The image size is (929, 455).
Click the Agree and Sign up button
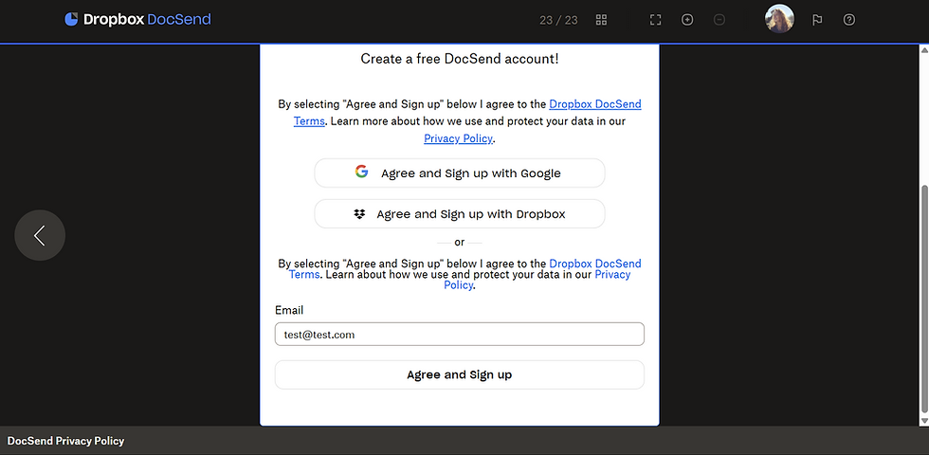[459, 374]
